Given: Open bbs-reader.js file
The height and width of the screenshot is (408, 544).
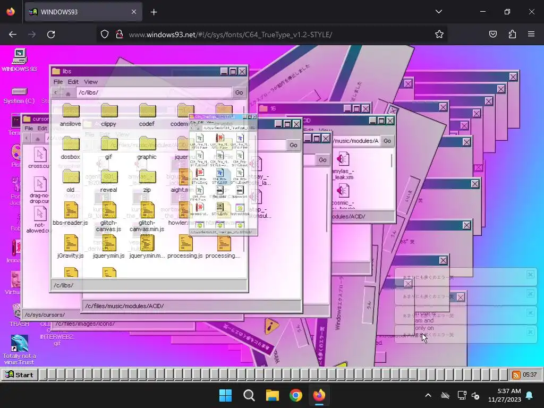Looking at the screenshot, I should (x=71, y=214).
